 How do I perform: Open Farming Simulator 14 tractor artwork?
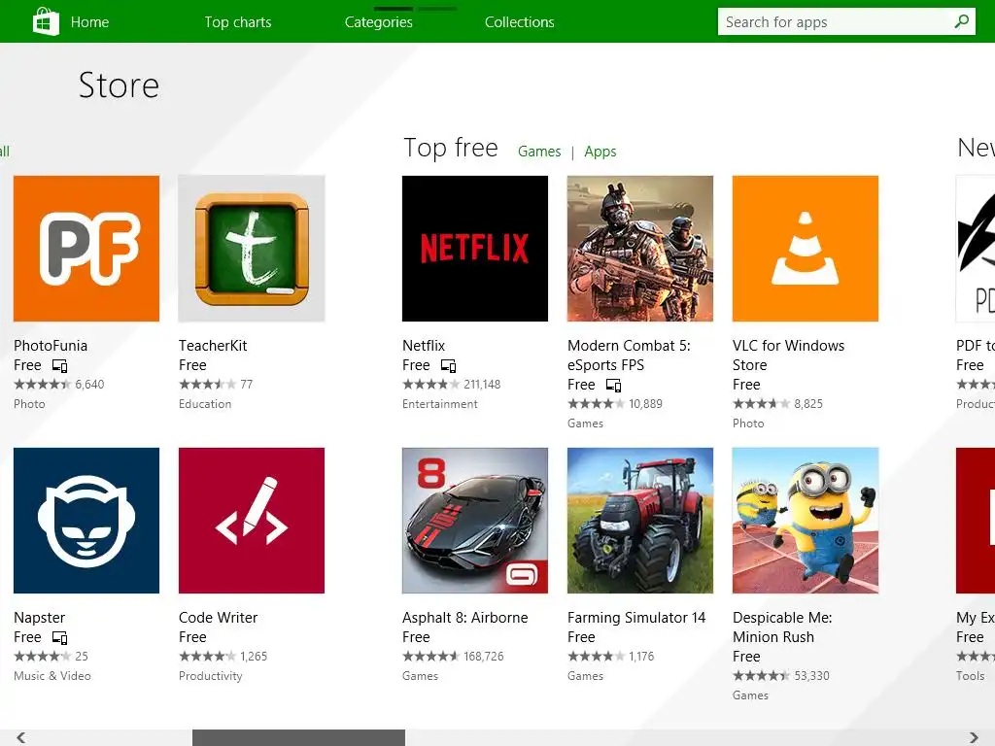click(x=640, y=521)
